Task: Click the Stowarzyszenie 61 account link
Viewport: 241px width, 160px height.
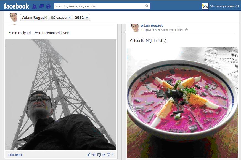Action: tap(224, 6)
